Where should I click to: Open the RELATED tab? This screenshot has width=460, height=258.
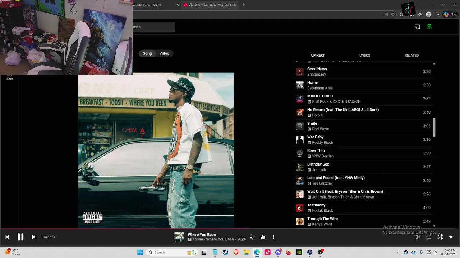pos(411,56)
